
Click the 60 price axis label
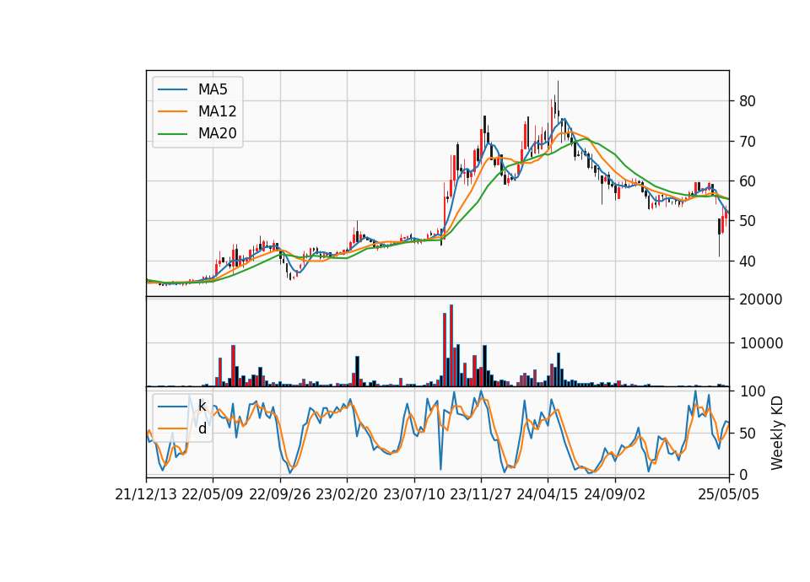(x=748, y=181)
